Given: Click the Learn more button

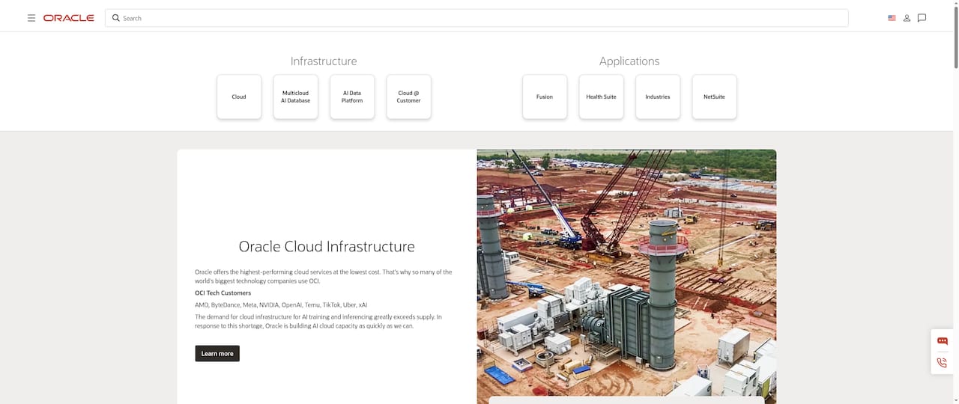Looking at the screenshot, I should click(x=217, y=353).
